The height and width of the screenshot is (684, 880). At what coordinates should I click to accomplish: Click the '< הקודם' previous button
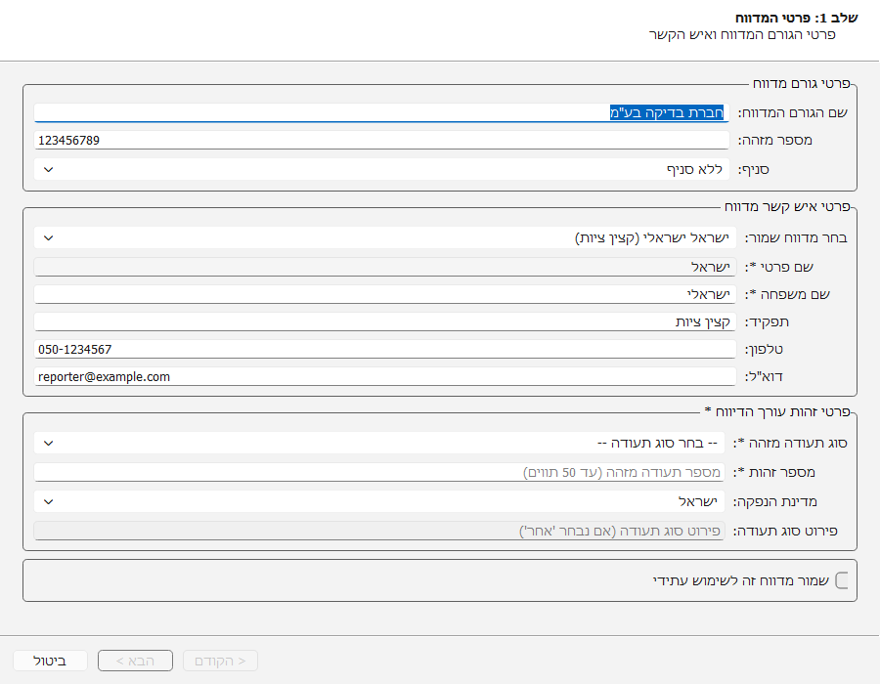221,662
